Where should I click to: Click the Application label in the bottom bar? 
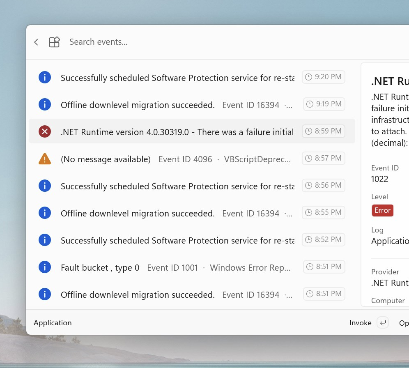coord(53,323)
